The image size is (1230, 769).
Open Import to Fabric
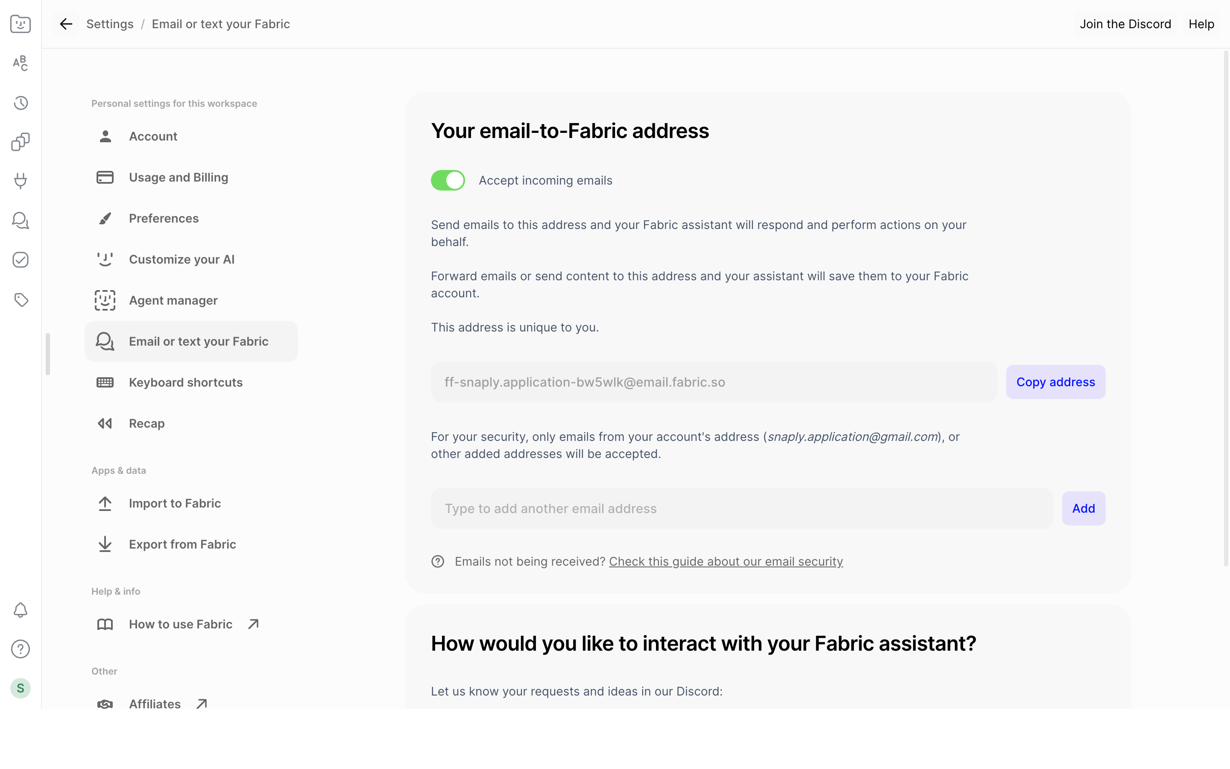[191, 504]
